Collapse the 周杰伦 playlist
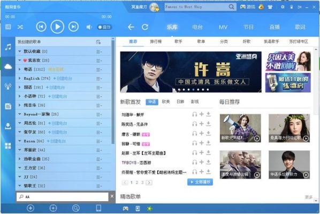 20,123
